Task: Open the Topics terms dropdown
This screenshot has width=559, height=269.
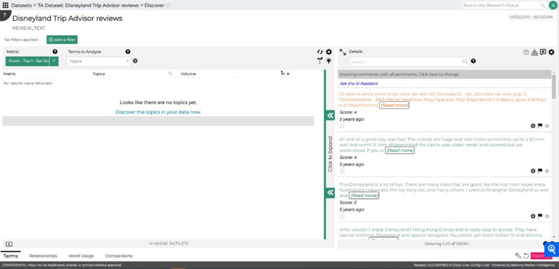Action: (98, 61)
